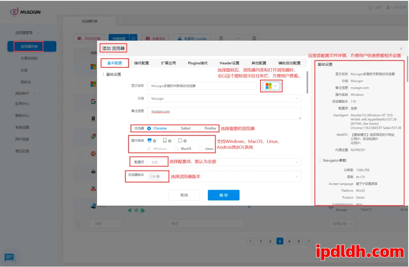Click the 备注信息 text area

(x=224, y=113)
